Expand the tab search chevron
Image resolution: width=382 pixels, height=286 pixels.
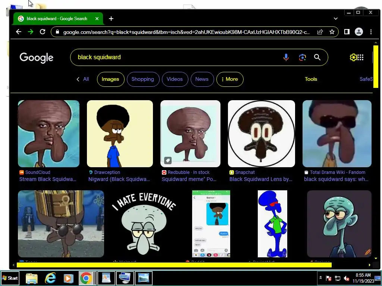[x=335, y=19]
